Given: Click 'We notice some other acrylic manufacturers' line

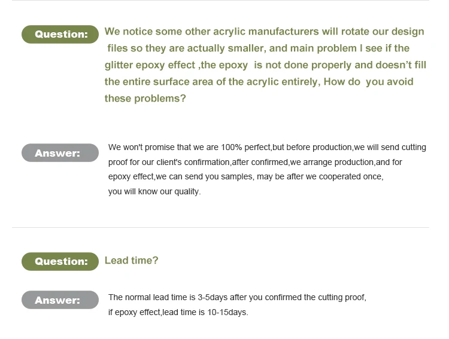Looking at the screenshot, I should tap(264, 32).
